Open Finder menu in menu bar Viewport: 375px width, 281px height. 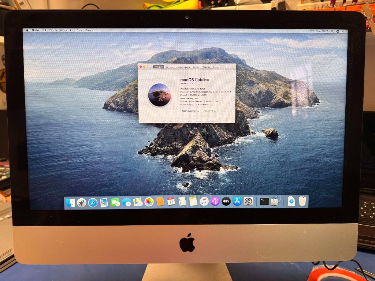pos(36,30)
